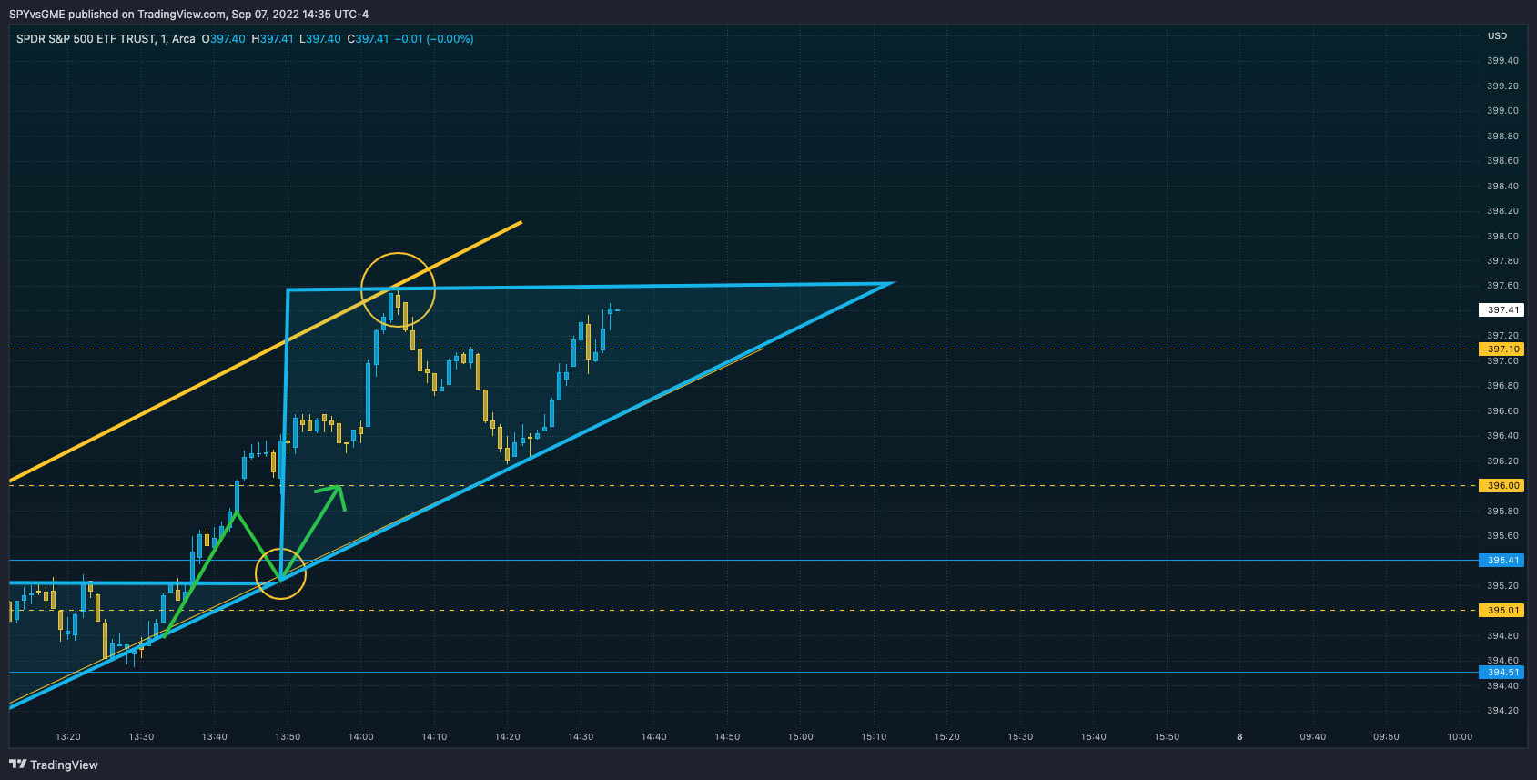This screenshot has height=780, width=1537.
Task: Click the close value C397.41
Action: click(368, 39)
